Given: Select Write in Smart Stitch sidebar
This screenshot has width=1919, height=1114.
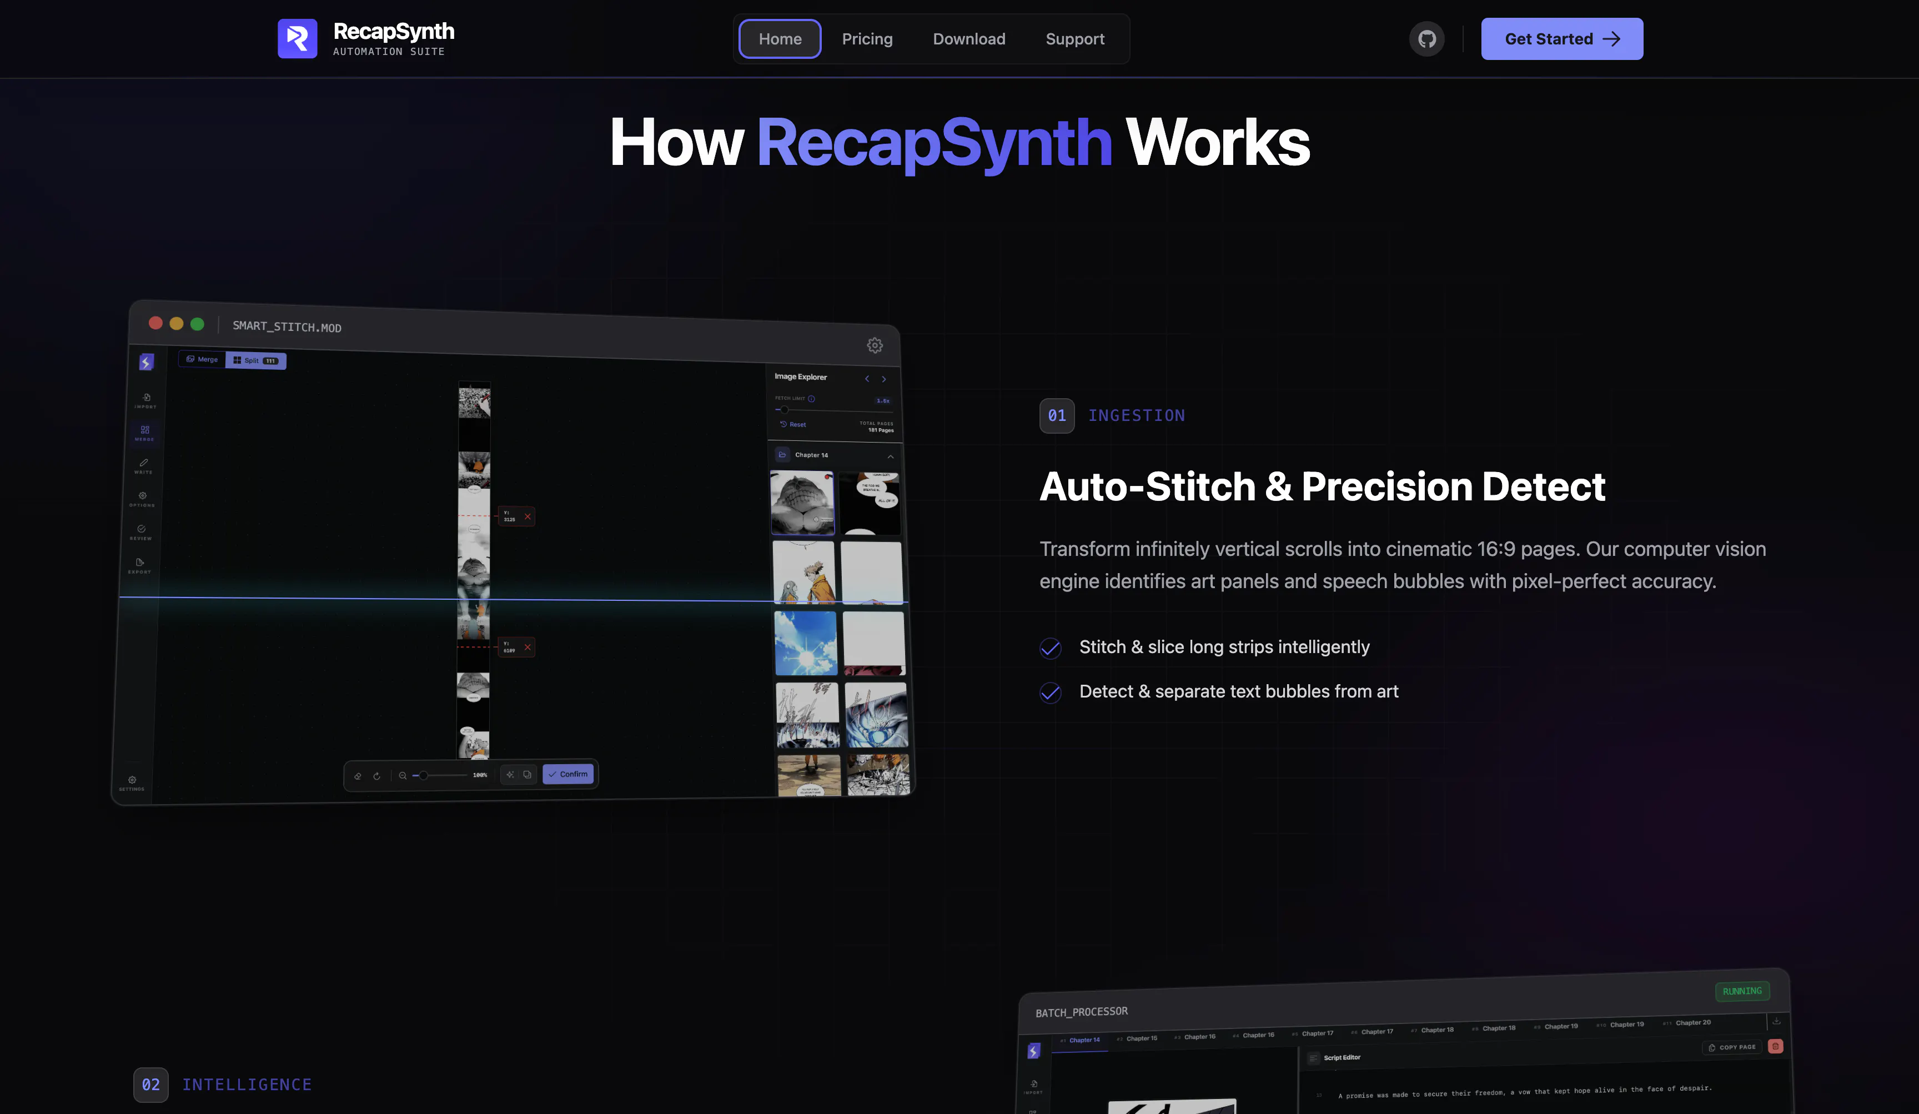Looking at the screenshot, I should coord(143,466).
